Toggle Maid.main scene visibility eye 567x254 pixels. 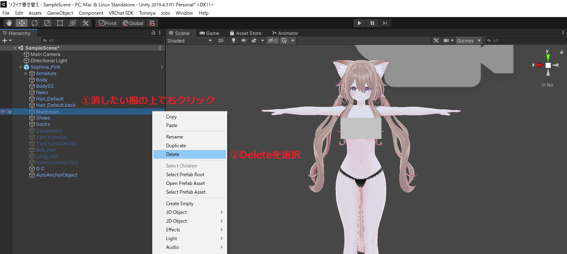[x=3, y=112]
